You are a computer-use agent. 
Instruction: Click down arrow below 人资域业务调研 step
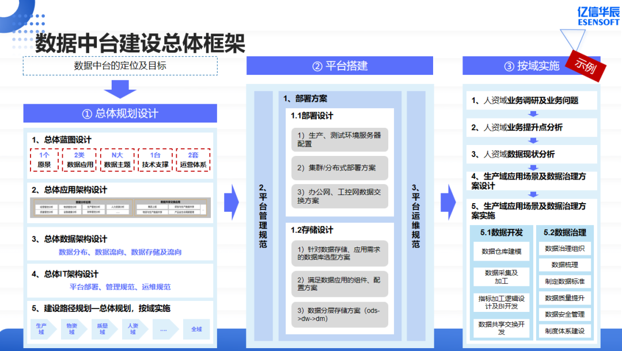(x=533, y=114)
